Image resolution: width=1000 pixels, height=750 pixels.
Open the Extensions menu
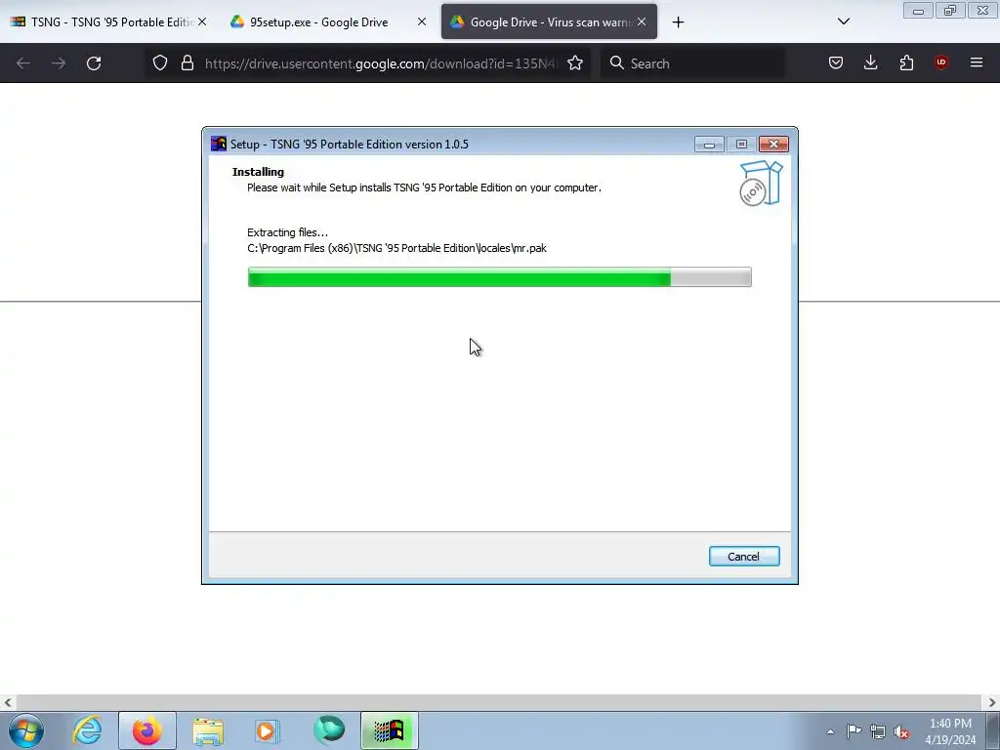[906, 62]
